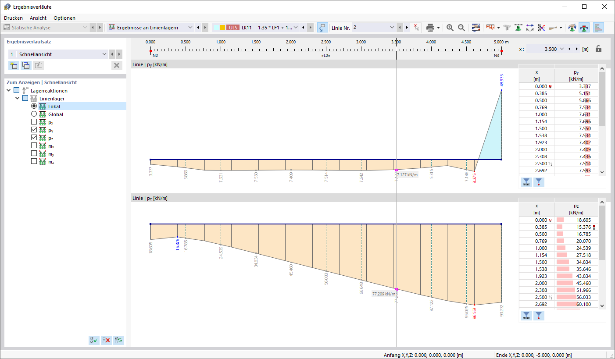
Task: Select the Global radio button
Action: coord(34,114)
